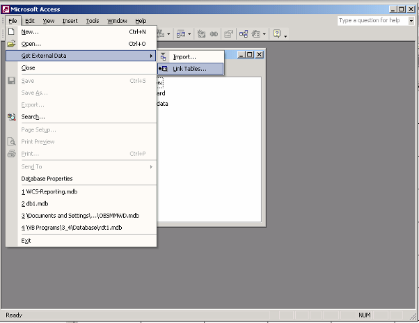
Task: Maximize the inner database window
Action: (x=250, y=55)
